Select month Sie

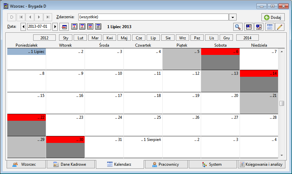point(168,38)
